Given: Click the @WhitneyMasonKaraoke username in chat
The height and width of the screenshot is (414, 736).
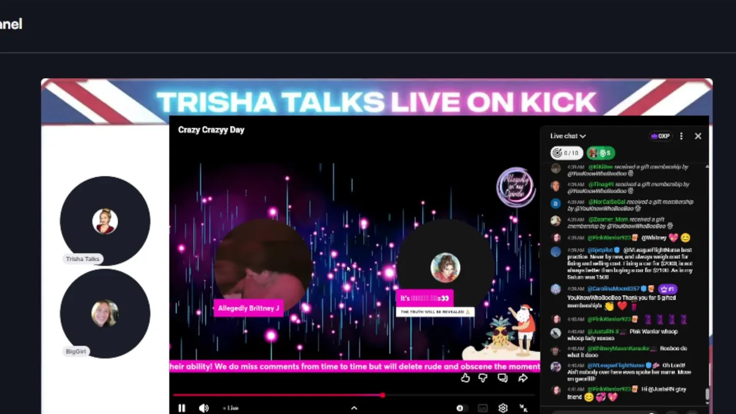Looking at the screenshot, I should point(618,348).
